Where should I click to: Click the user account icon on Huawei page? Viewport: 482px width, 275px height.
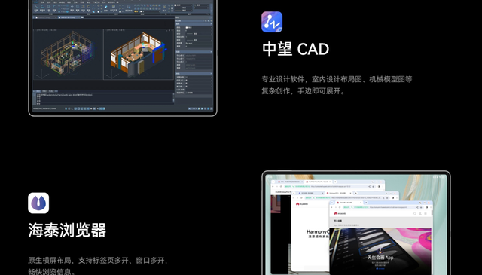(420, 213)
